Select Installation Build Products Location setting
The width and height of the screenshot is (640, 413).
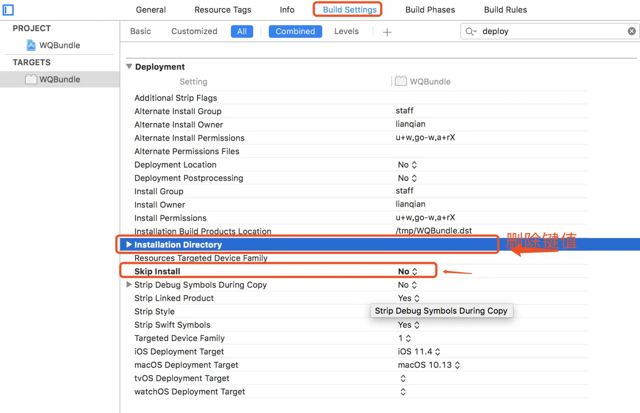(x=203, y=231)
